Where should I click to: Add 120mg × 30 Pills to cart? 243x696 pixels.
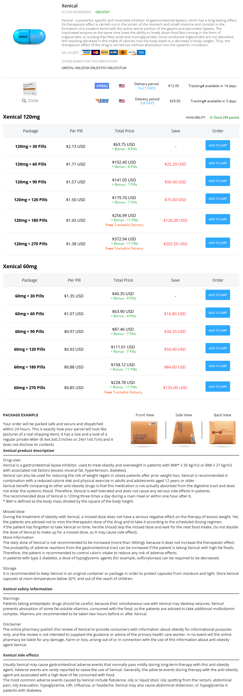218,145
